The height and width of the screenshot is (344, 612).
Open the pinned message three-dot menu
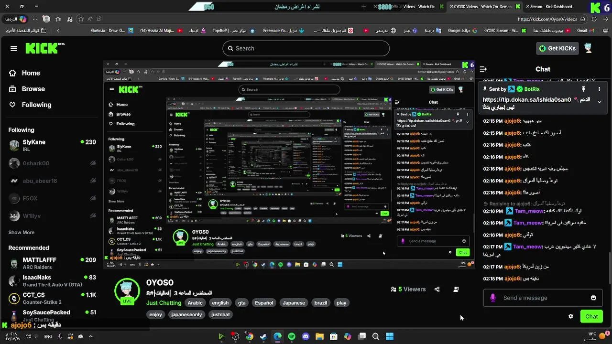click(x=599, y=89)
